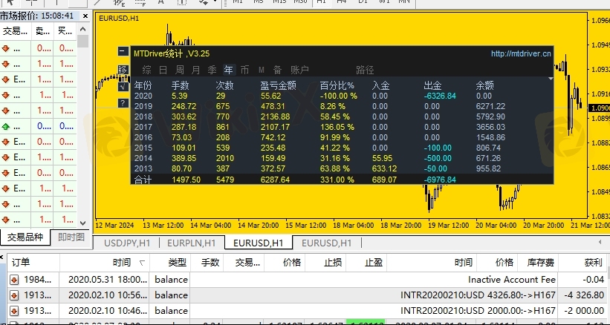610x325 pixels.
Task: Open the M tab in MTDriver
Action: point(261,70)
